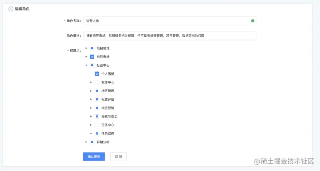320x171 pixels.
Task: Select the 任务中心 label text
Action: 108,125
